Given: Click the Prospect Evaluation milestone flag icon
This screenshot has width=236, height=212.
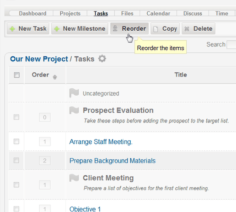Looking at the screenshot, I should pos(74,110).
